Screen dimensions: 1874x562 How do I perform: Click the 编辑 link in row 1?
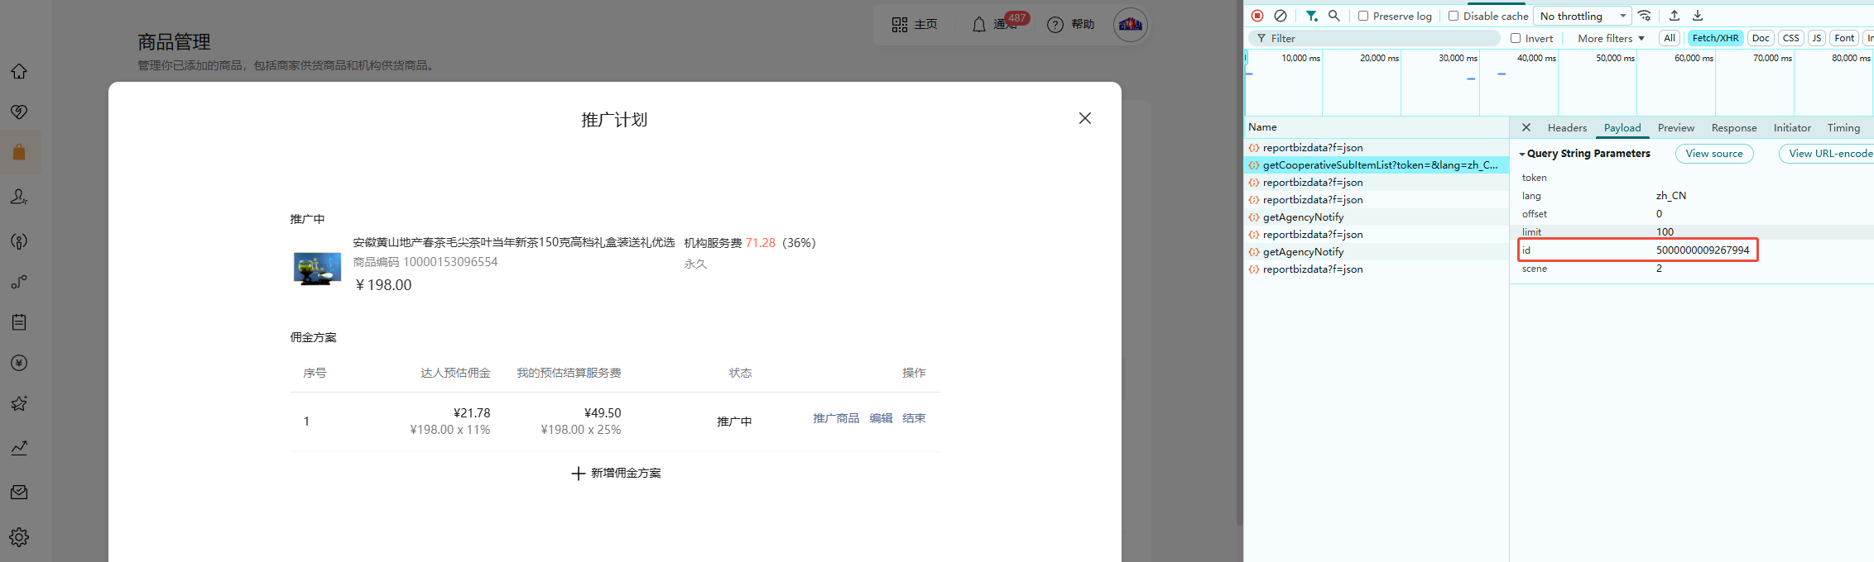881,418
